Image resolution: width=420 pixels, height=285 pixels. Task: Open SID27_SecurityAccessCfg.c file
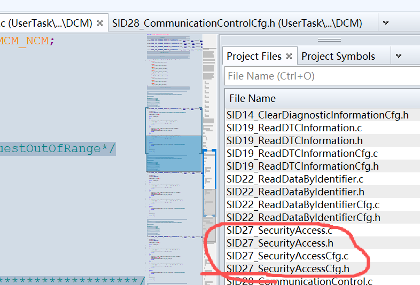(x=287, y=256)
